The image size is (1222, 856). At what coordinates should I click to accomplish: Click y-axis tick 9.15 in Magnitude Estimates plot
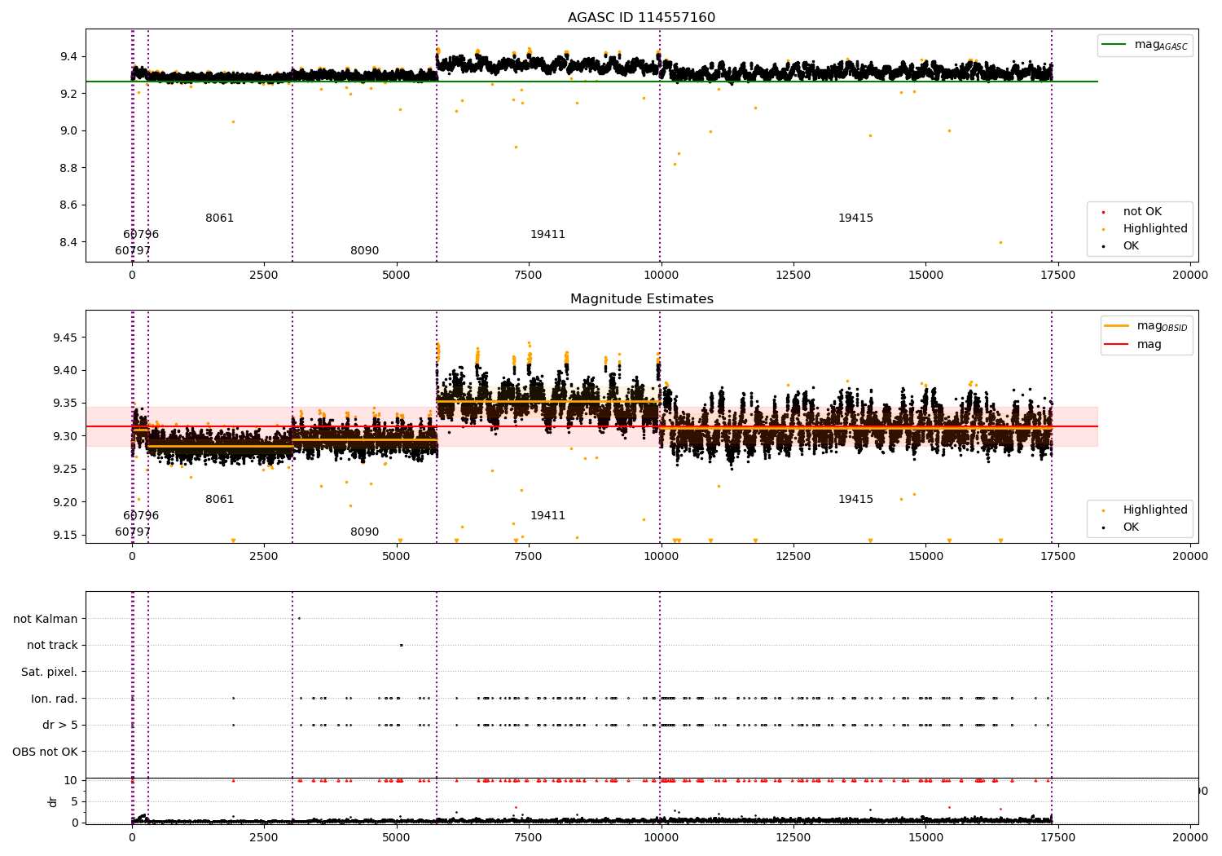(x=64, y=536)
